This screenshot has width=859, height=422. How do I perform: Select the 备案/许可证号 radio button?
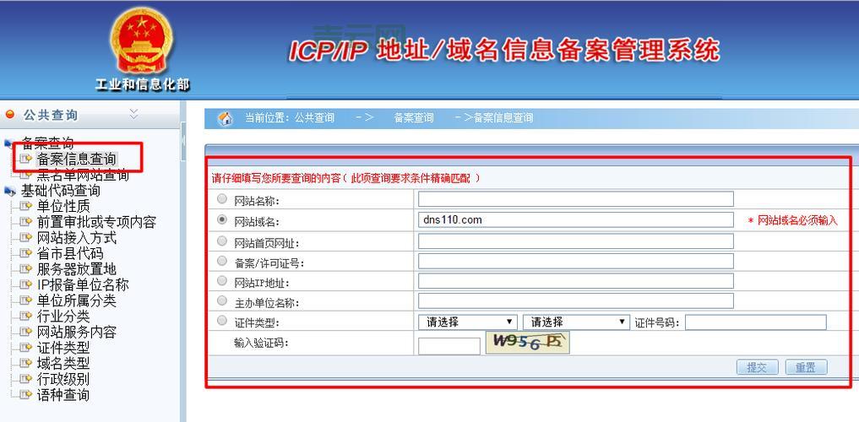222,261
